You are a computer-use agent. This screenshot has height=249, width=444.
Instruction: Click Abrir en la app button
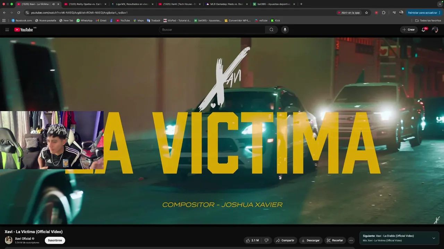click(349, 13)
